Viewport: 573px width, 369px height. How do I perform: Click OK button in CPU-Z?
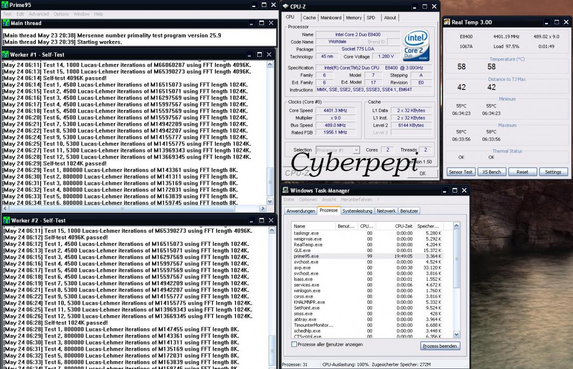point(422,173)
